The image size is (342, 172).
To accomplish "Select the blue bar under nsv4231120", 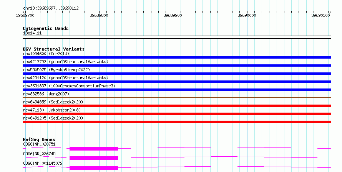I will 177,82.
